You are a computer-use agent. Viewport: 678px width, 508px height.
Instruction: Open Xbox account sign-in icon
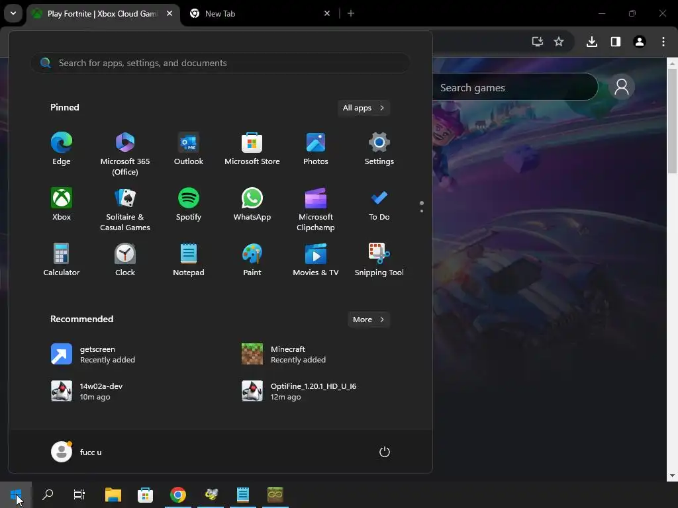click(621, 87)
